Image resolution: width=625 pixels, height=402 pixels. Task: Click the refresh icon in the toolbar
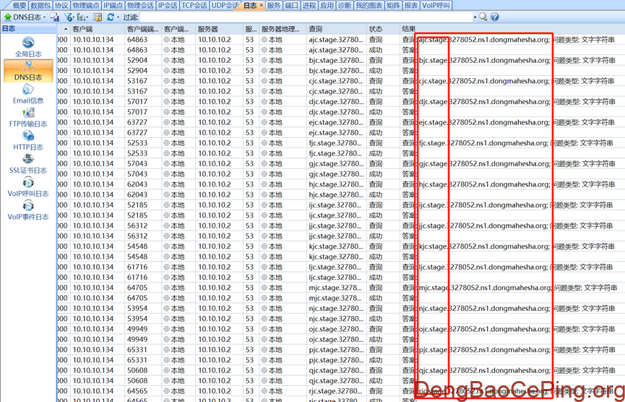click(x=110, y=17)
